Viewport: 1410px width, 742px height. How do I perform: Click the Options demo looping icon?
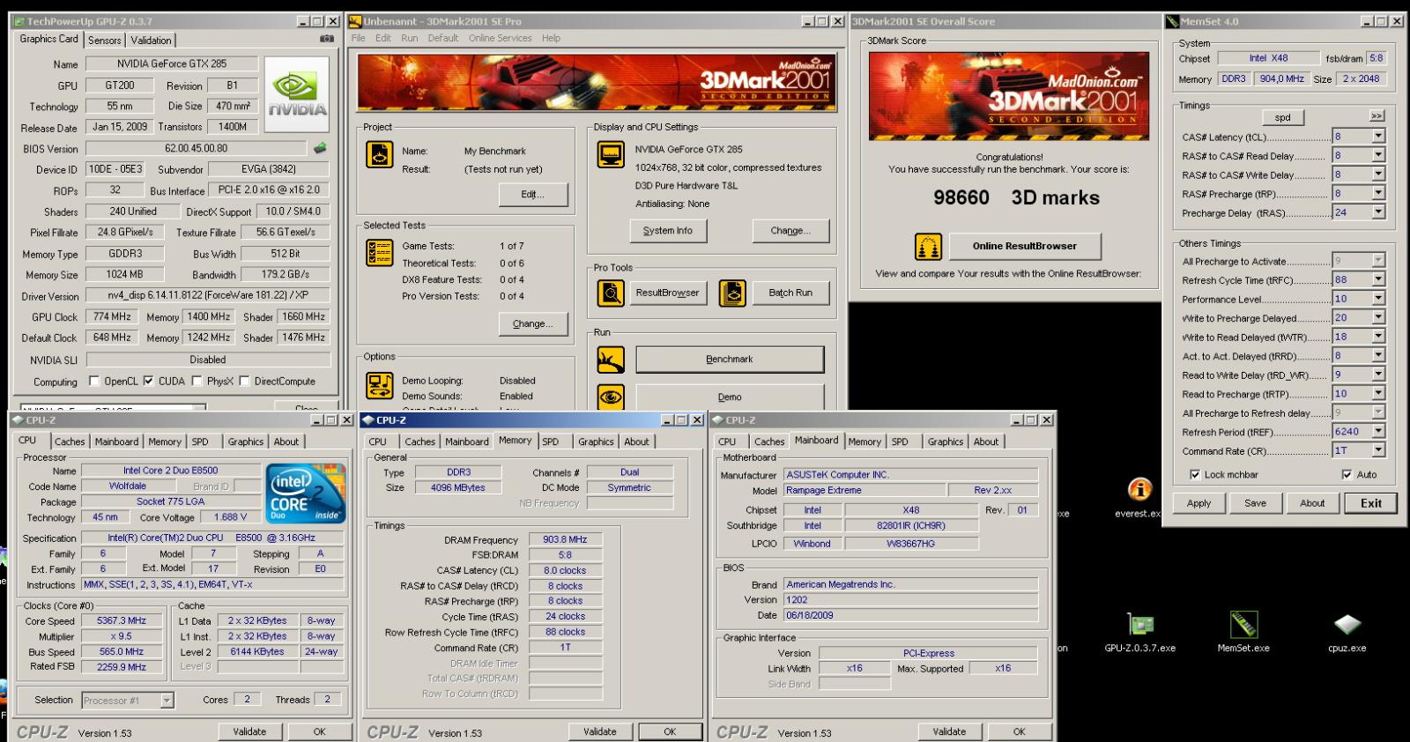380,386
